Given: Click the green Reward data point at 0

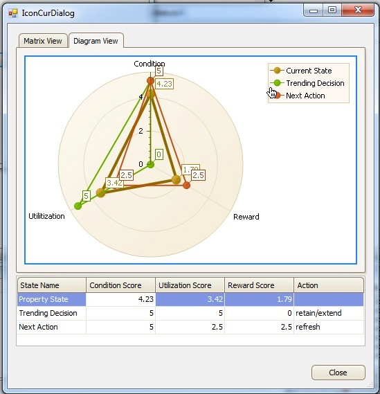Looking at the screenshot, I should point(150,165).
